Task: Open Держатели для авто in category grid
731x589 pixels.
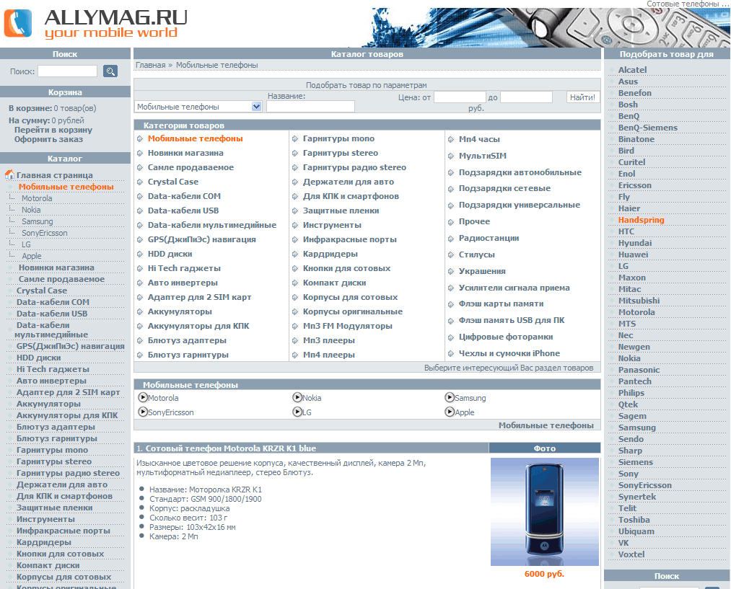Action: click(x=349, y=182)
